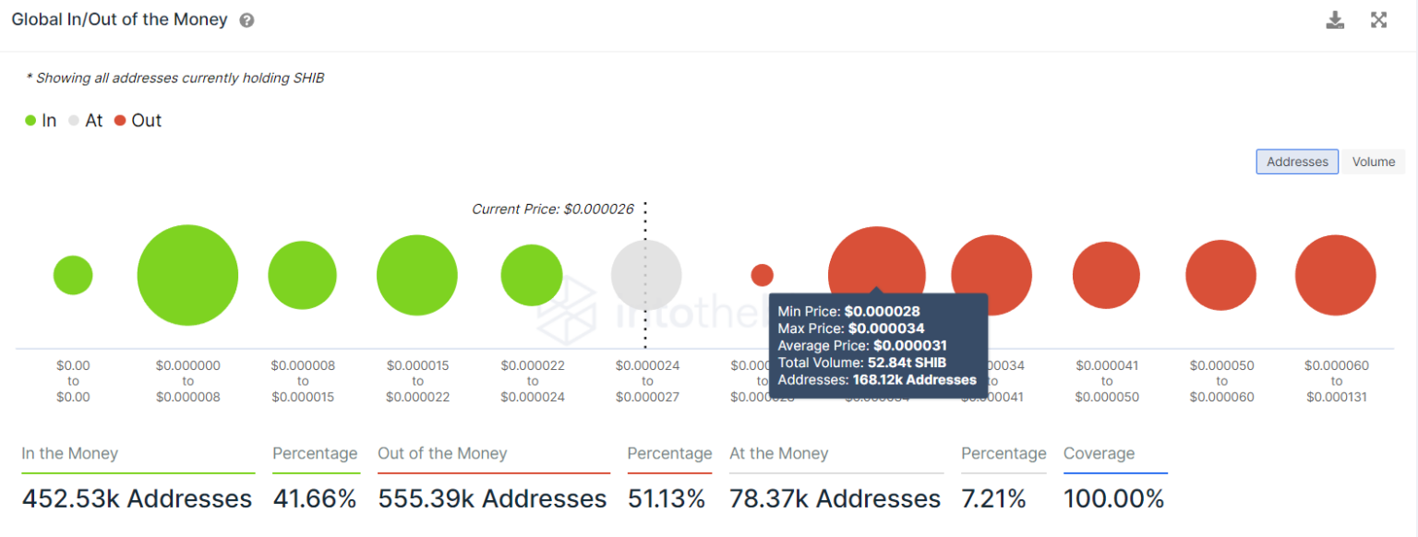Image resolution: width=1418 pixels, height=537 pixels.
Task: Select the $0.00 to $0.00 green bubble
Action: (73, 275)
